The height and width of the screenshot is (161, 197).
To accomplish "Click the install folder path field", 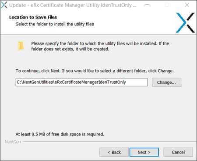I will tap(81, 82).
